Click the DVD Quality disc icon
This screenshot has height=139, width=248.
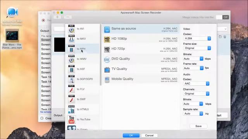pos(107,60)
